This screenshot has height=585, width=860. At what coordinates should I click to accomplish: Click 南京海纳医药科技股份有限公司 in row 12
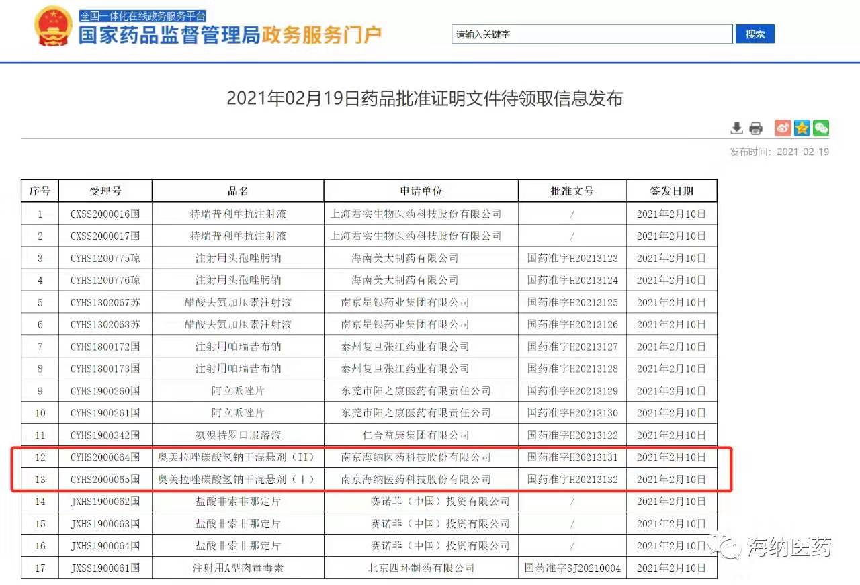click(x=416, y=457)
